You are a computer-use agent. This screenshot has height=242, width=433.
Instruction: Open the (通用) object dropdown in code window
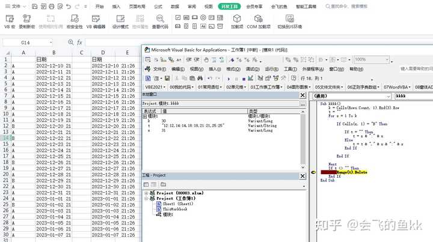[388, 96]
